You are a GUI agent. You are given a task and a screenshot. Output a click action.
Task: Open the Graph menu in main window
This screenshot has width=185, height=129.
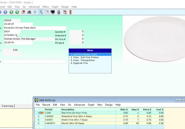click(55, 7)
